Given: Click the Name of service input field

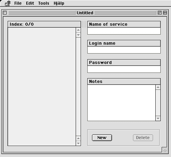Looking at the screenshot, I should 124,31.
